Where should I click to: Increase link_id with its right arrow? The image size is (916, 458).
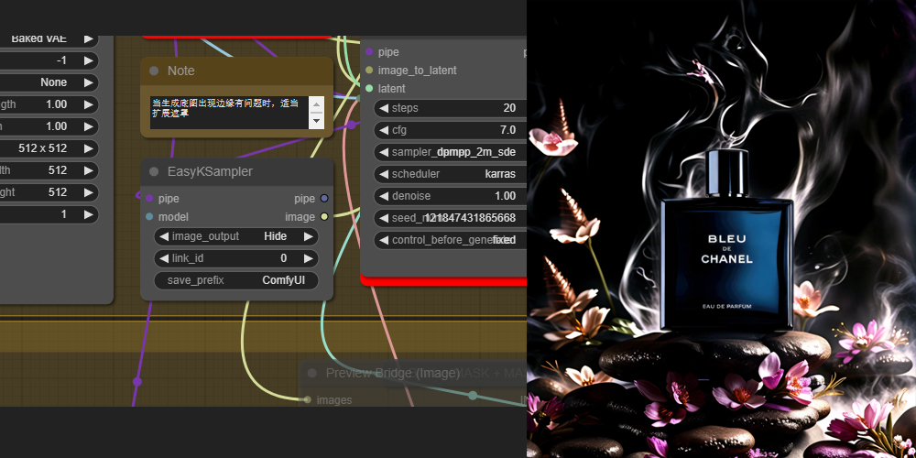[x=309, y=258]
